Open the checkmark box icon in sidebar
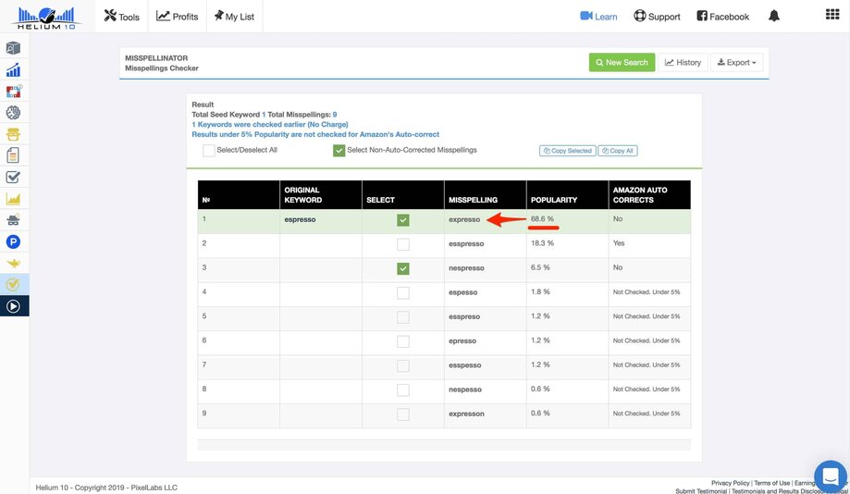Image resolution: width=850 pixels, height=494 pixels. (13, 177)
